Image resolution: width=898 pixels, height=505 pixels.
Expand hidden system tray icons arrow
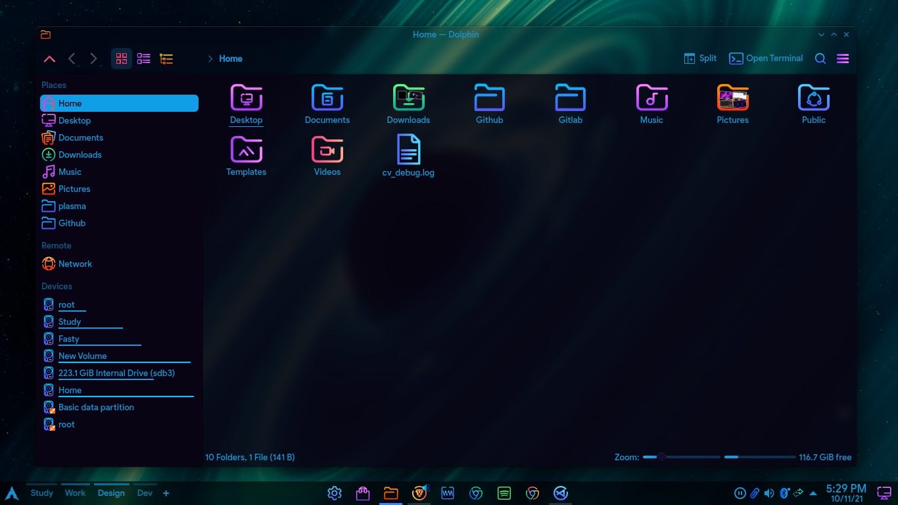[813, 493]
